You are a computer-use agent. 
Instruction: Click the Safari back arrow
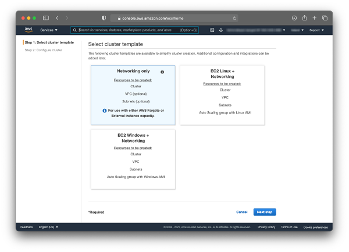click(58, 18)
